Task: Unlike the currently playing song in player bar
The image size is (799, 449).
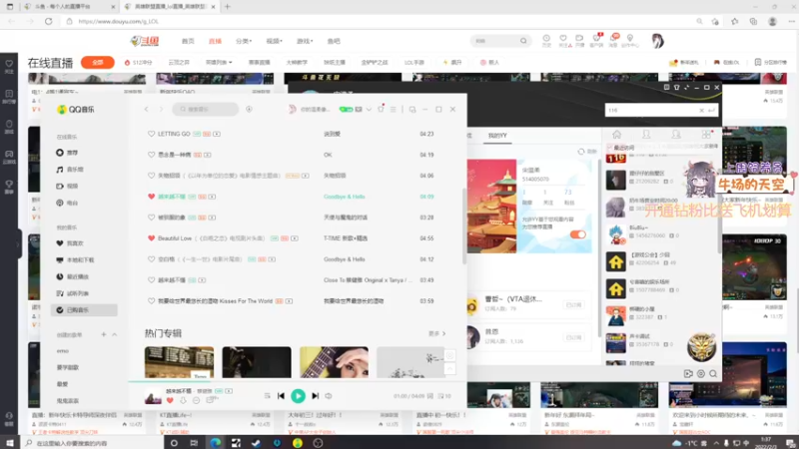Action: click(x=170, y=401)
